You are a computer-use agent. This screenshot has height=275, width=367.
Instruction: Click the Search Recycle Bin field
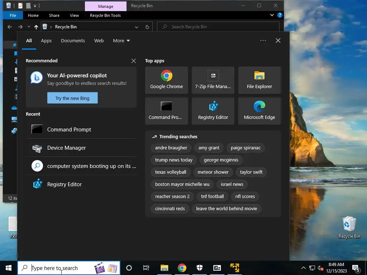(x=218, y=27)
